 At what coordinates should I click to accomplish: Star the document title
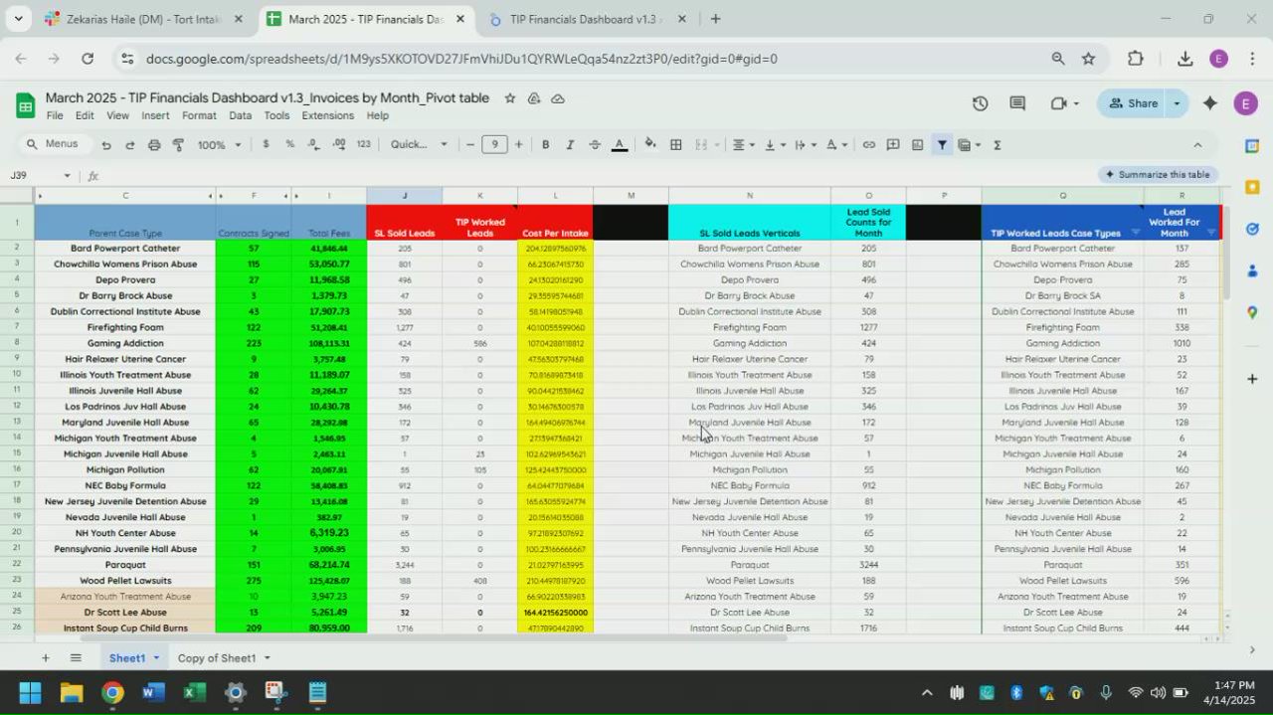click(x=510, y=98)
